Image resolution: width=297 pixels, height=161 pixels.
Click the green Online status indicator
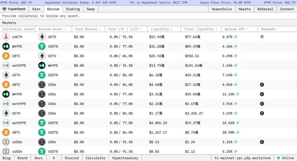point(278,158)
